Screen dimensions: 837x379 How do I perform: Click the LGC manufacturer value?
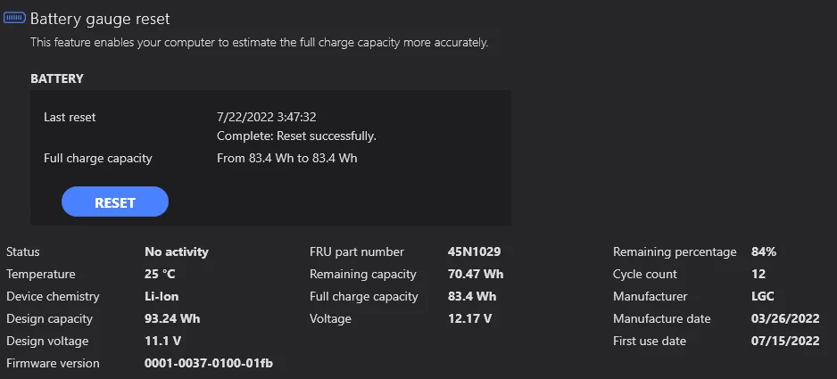(x=763, y=296)
